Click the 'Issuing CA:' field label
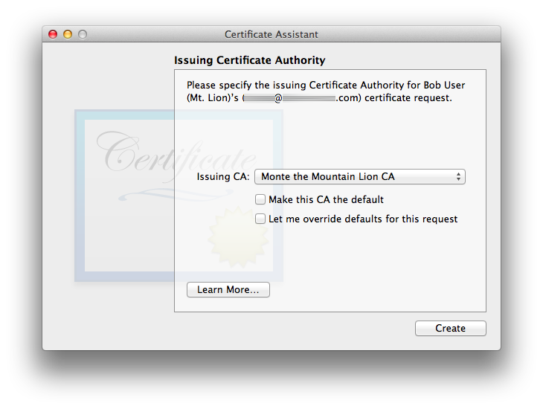Image resolution: width=543 pixels, height=409 pixels. [x=223, y=177]
